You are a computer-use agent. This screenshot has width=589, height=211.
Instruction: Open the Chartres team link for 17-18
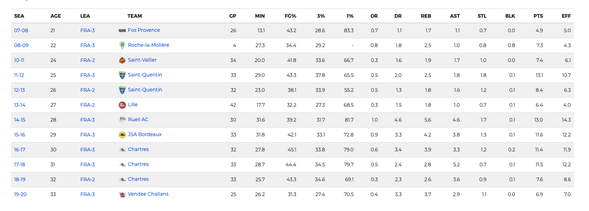pyautogui.click(x=138, y=164)
